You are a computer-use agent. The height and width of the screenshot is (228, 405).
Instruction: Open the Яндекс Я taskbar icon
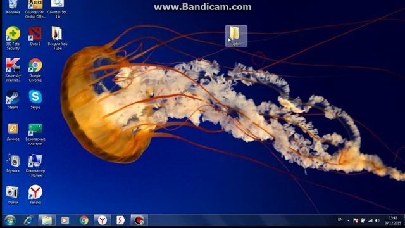(x=120, y=220)
